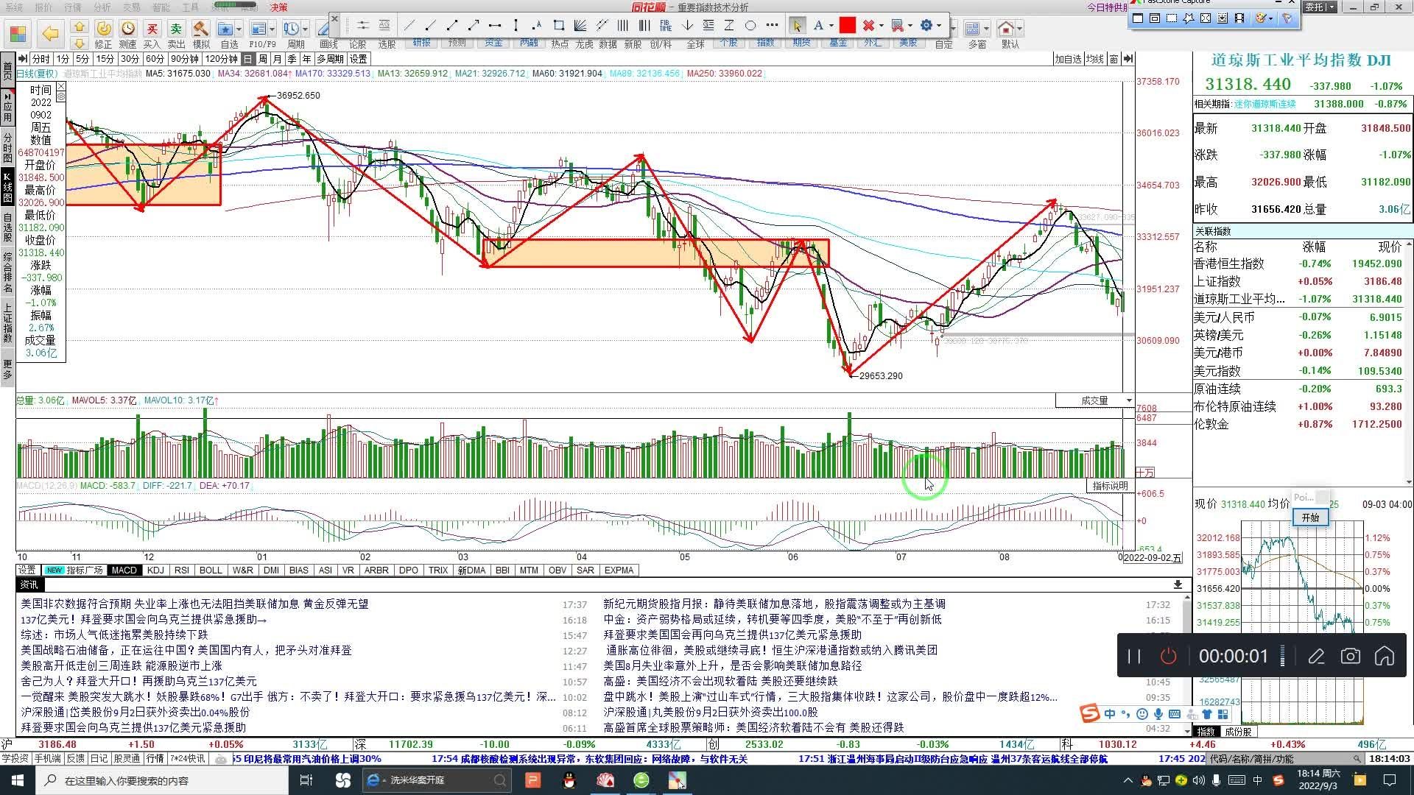The height and width of the screenshot is (795, 1414).
Task: Switch chart period to 5分
Action: click(82, 59)
